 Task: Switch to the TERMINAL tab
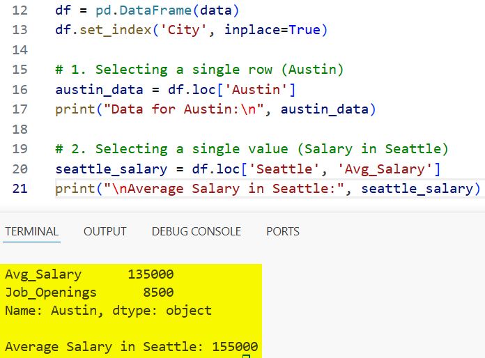click(32, 231)
